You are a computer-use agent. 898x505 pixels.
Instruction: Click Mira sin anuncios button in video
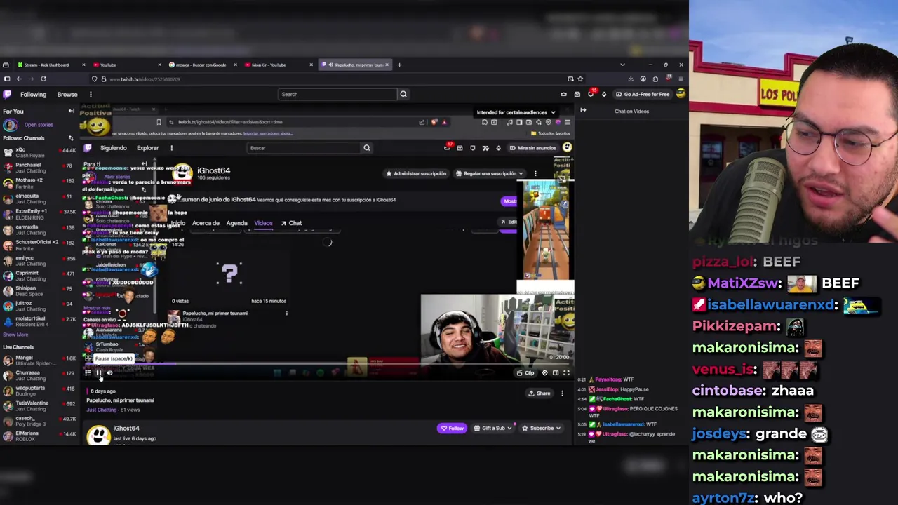pos(532,148)
